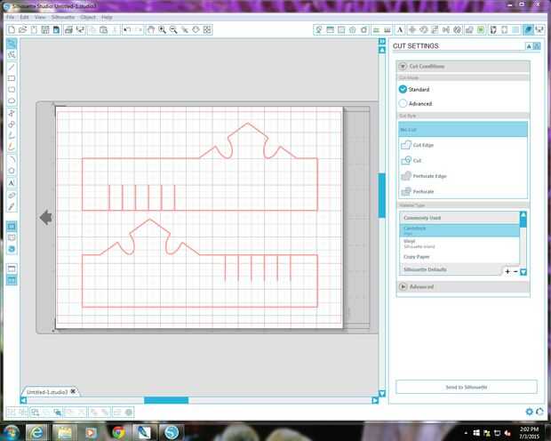
Task: Close the Untitled-1.studio3 tab
Action: (73, 391)
